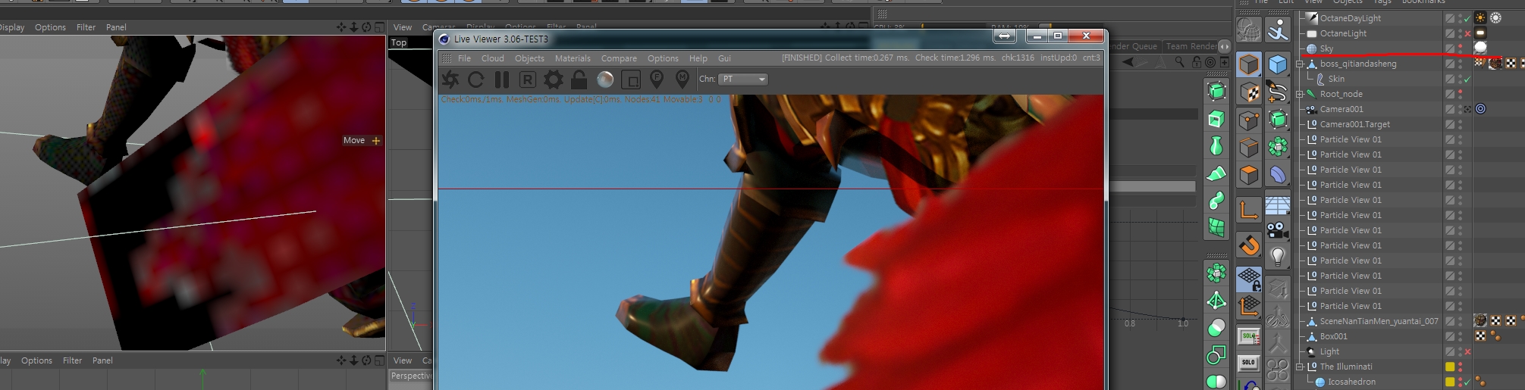Select the Icosahedron object
1525x390 pixels.
tap(1351, 382)
